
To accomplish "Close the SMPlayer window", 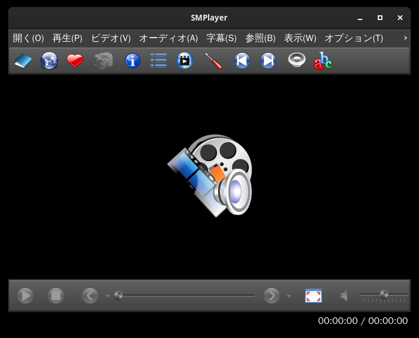I will point(400,18).
